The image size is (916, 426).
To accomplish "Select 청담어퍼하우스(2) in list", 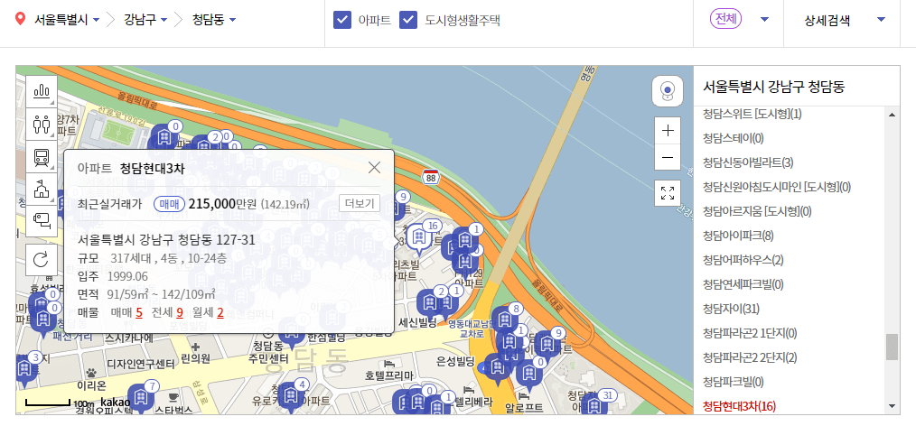I will point(743,260).
